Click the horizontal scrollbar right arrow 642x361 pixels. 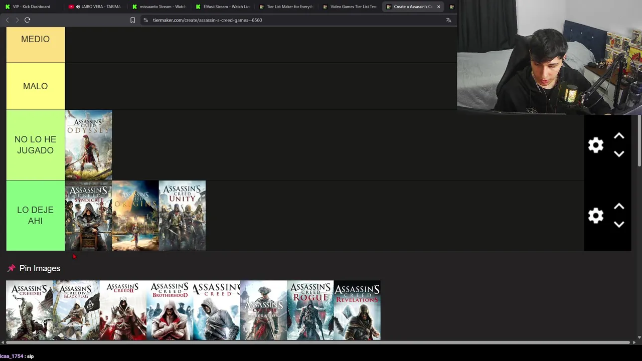[634, 342]
